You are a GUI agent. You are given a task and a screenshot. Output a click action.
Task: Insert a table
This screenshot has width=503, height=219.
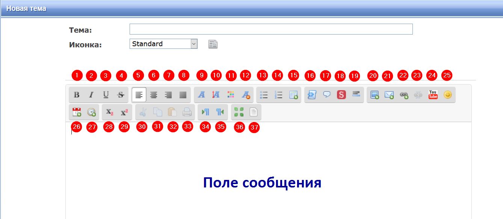293,95
